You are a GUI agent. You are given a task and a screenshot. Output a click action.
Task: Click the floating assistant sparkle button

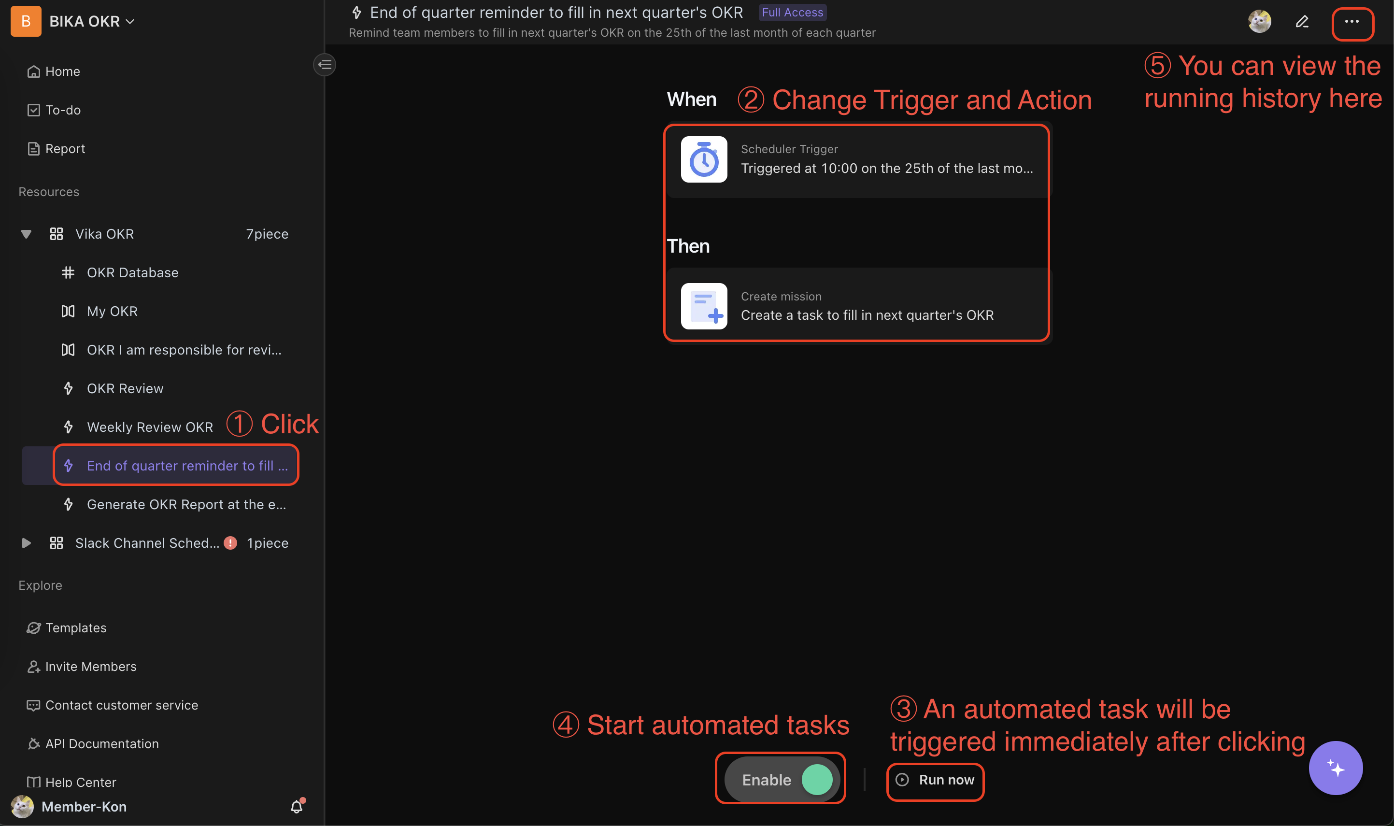1334,767
